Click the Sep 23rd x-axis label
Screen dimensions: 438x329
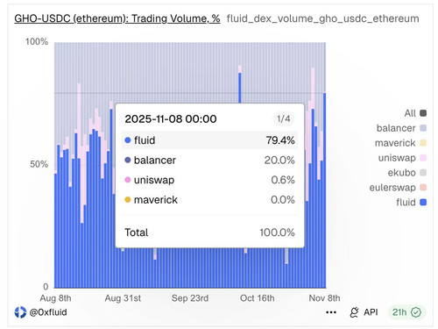click(190, 298)
